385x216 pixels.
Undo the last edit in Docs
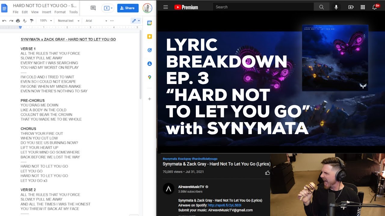(x=4, y=21)
